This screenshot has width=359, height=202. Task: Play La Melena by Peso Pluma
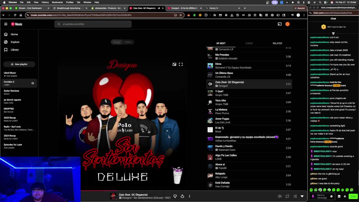(x=249, y=111)
